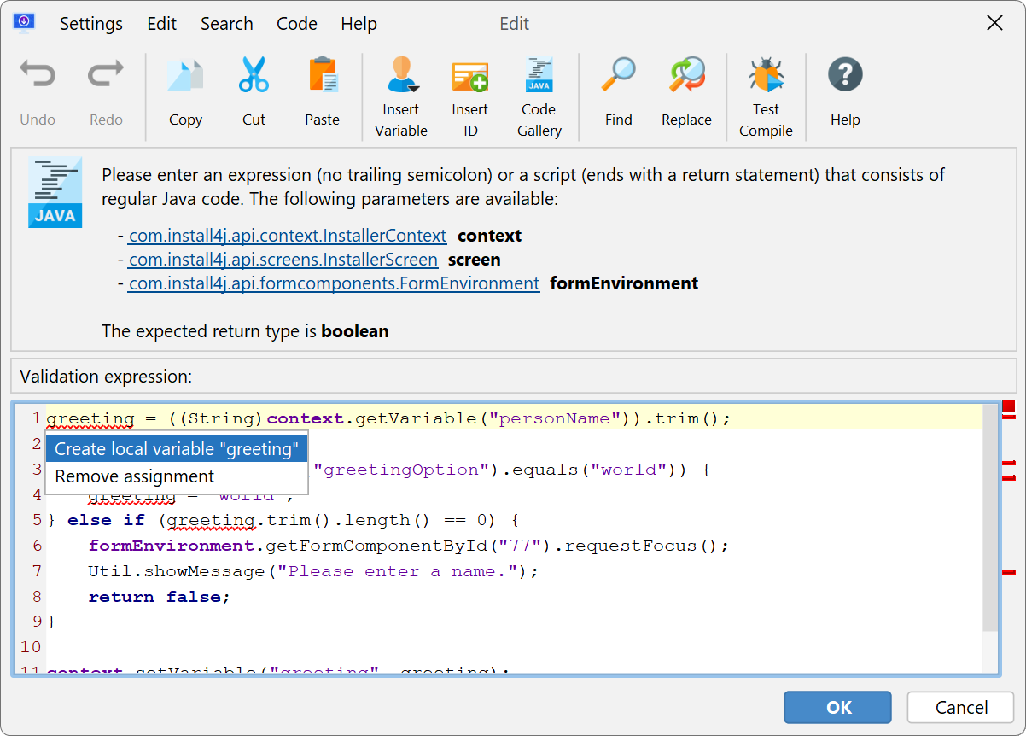
Task: Confirm with the OK button
Action: 838,707
